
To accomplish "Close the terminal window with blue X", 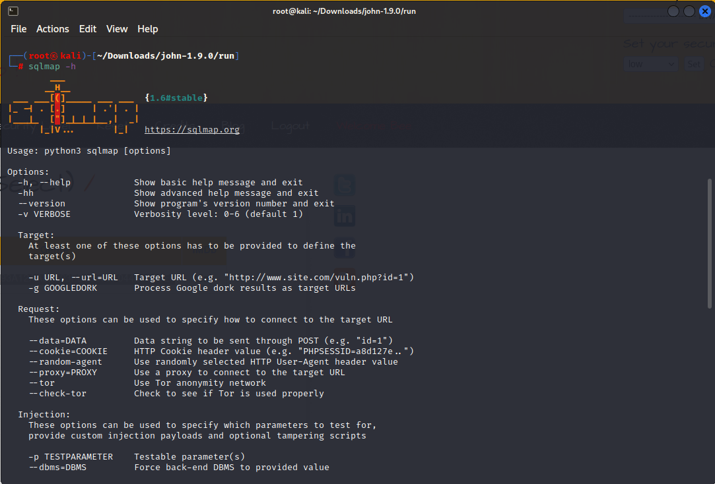I will (705, 11).
